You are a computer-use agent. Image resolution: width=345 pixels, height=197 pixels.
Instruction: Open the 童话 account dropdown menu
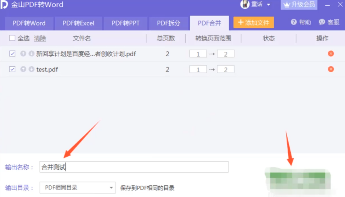pos(268,5)
